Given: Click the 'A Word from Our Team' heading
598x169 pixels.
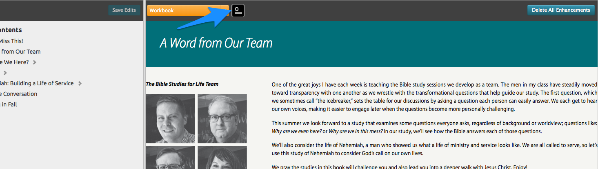Looking at the screenshot, I should 216,43.
